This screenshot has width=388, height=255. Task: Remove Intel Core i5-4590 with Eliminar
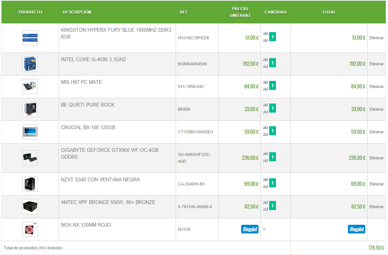[376, 64]
